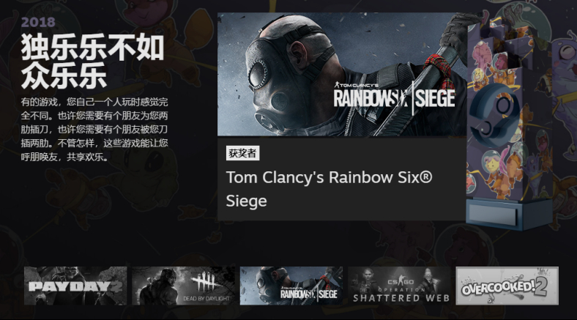The width and height of the screenshot is (577, 320).
Task: Click the 获奖者 winner badge
Action: click(242, 153)
